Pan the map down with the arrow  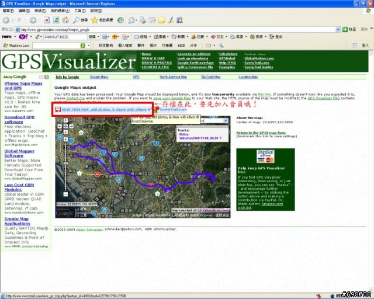(65, 132)
